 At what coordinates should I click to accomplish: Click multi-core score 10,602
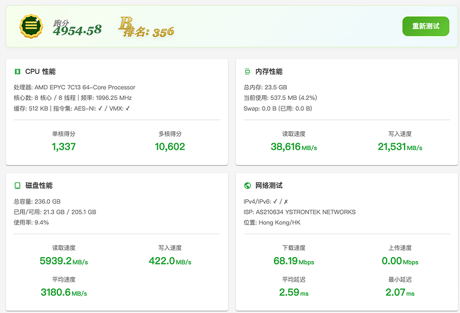pyautogui.click(x=170, y=147)
